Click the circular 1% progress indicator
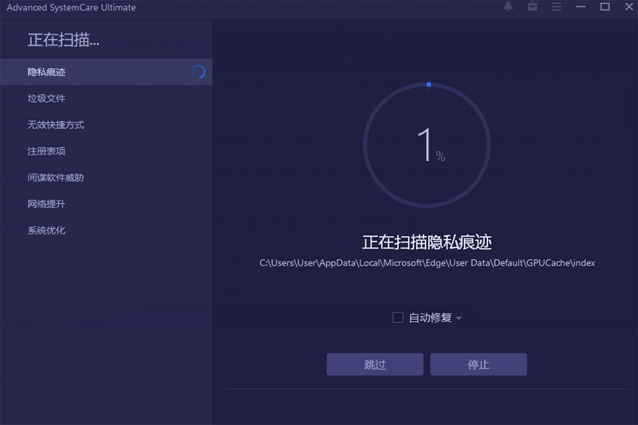 point(427,145)
